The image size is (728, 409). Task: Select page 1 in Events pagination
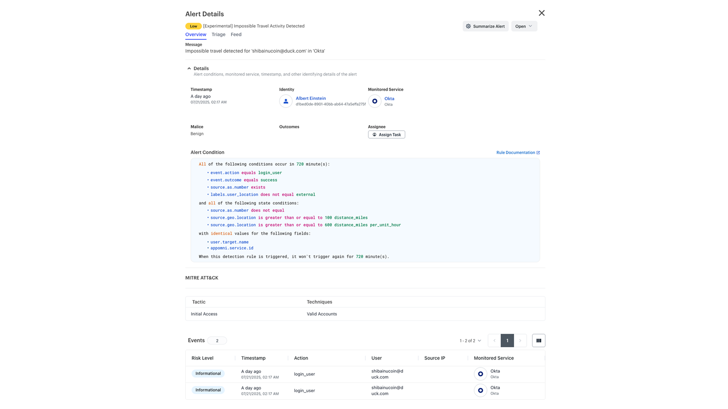(507, 340)
